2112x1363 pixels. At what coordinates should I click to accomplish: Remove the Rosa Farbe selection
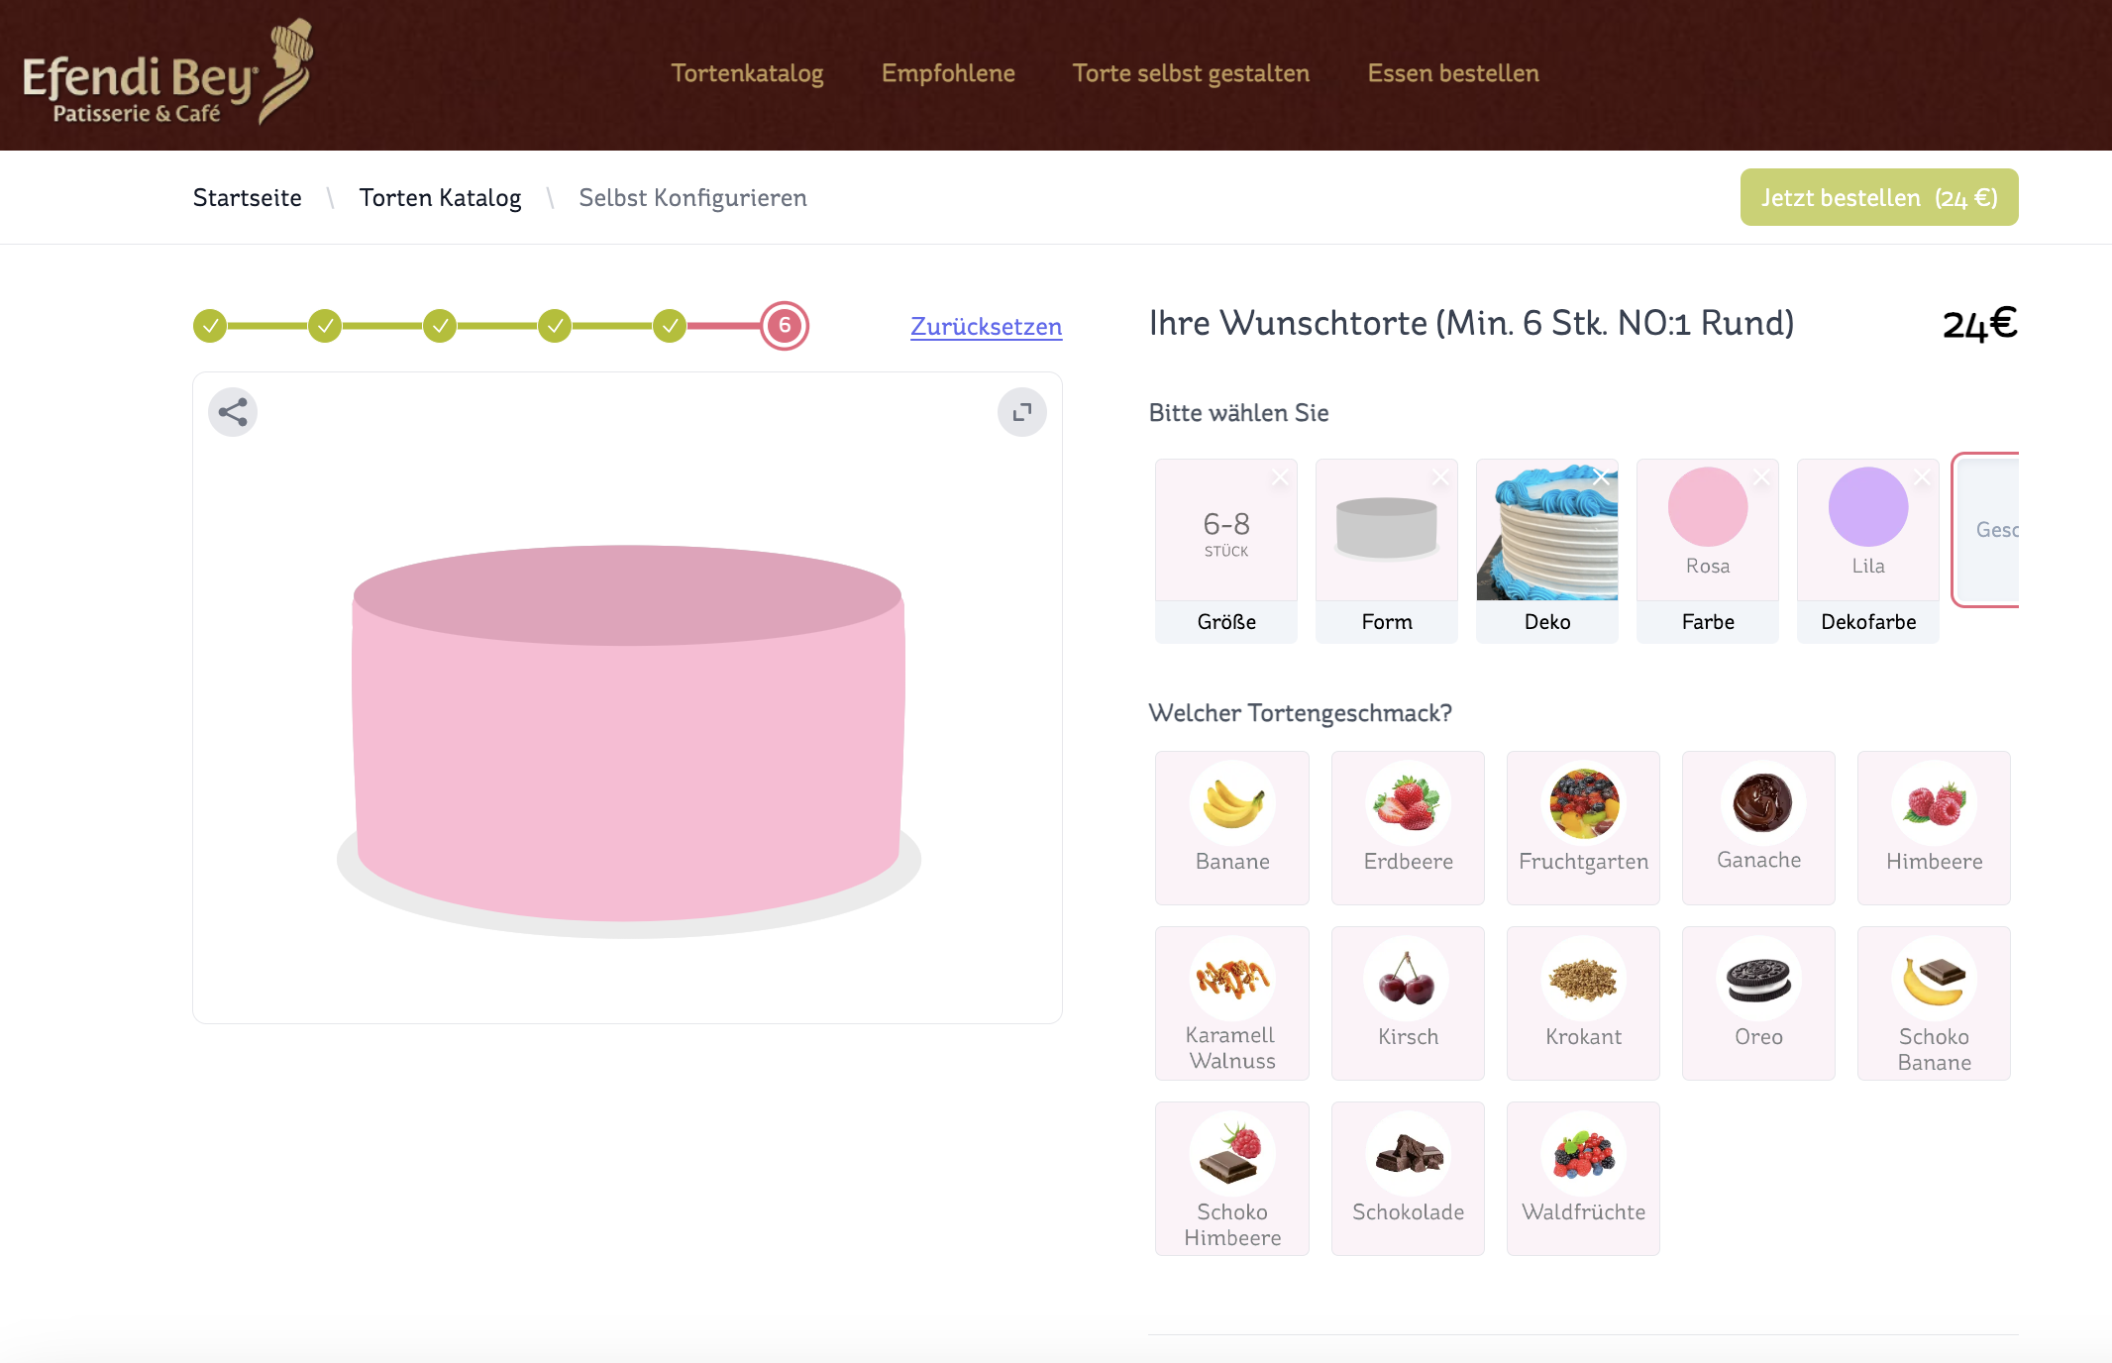click(1761, 477)
